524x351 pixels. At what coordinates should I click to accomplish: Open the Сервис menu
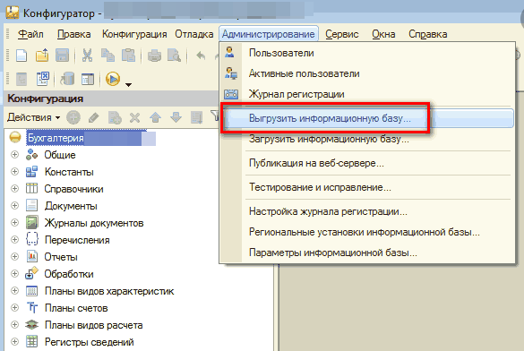coord(342,34)
